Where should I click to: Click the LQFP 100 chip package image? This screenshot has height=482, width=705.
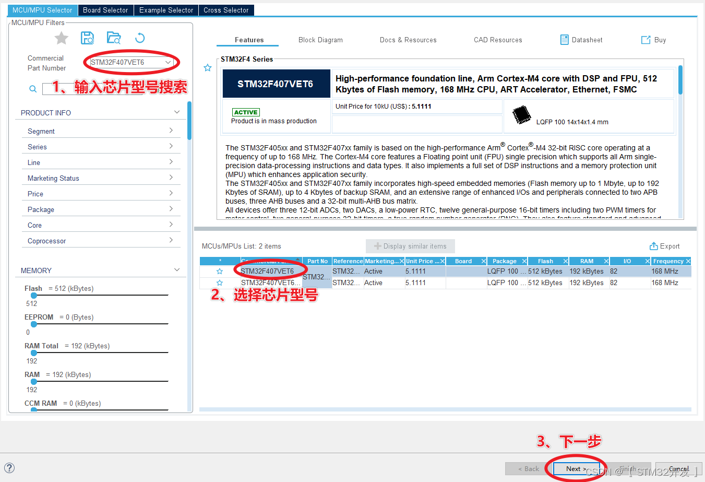[x=521, y=114]
